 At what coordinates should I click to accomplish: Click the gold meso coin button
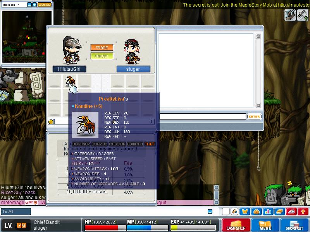pyautogui.click(x=51, y=122)
